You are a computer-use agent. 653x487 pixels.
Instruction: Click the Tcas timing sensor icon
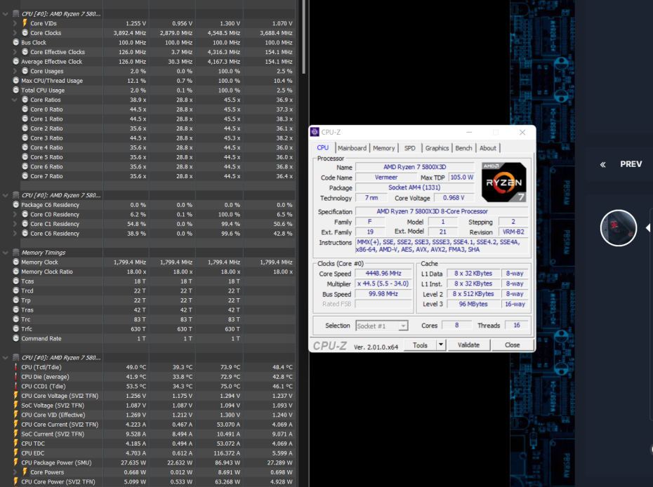pos(16,281)
